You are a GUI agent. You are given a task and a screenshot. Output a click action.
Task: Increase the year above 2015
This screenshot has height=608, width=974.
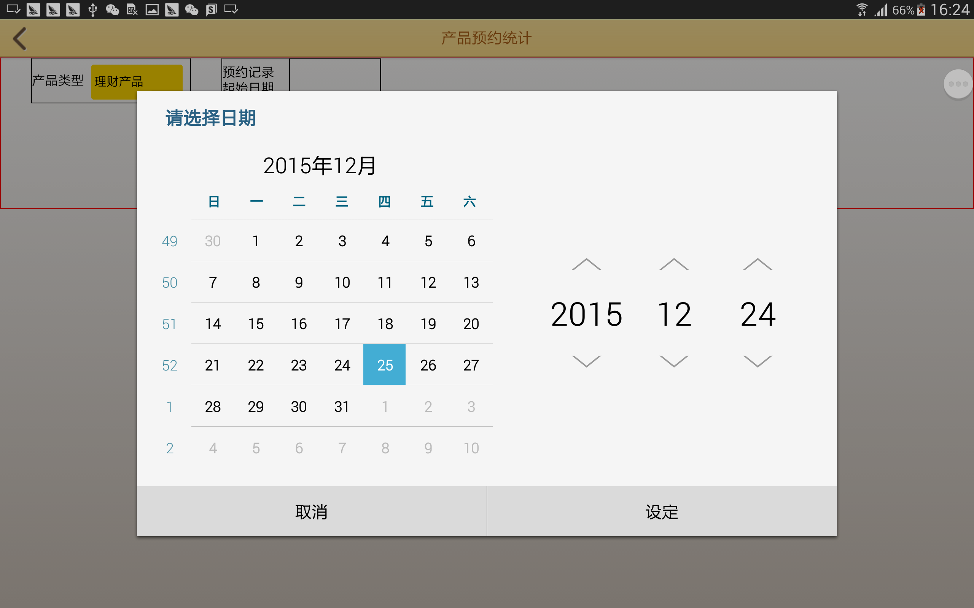(x=586, y=264)
